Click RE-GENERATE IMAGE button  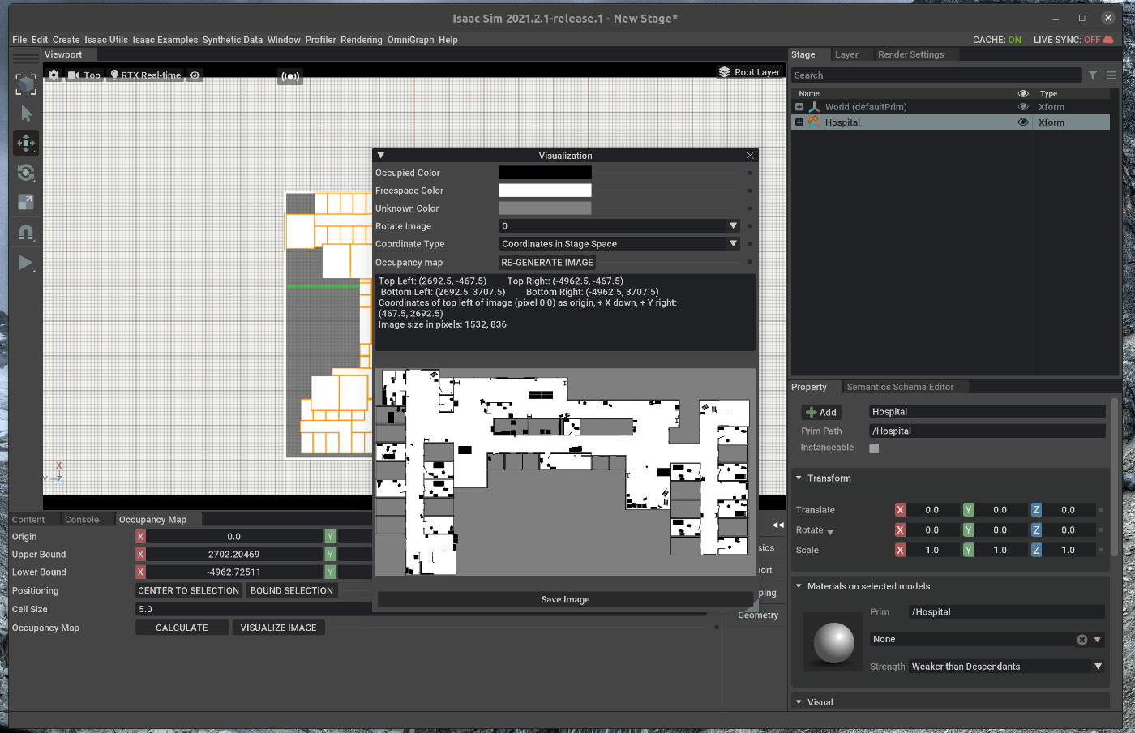point(547,263)
